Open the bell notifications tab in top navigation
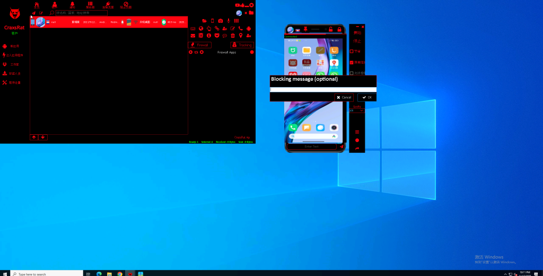The width and height of the screenshot is (543, 276). [x=72, y=4]
